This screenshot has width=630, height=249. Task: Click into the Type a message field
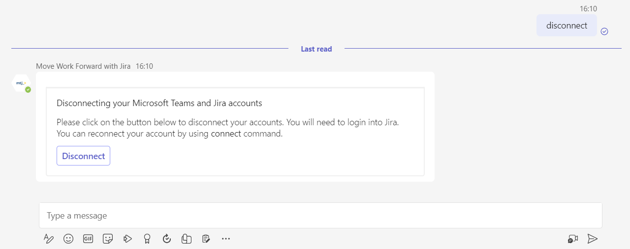[320, 216]
